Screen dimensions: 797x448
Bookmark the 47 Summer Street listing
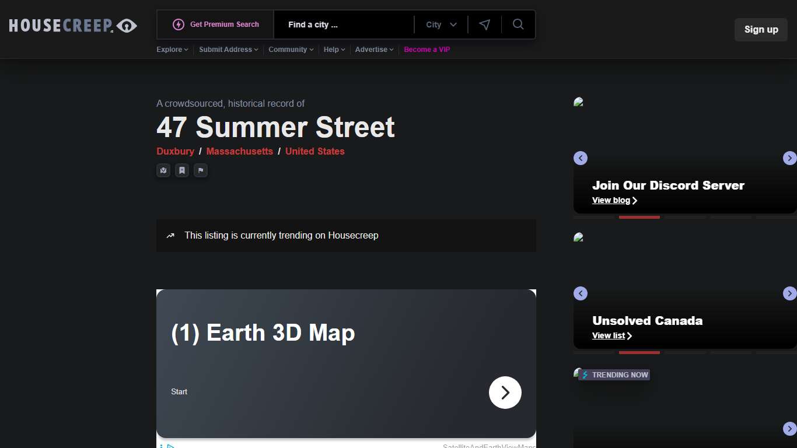click(182, 170)
